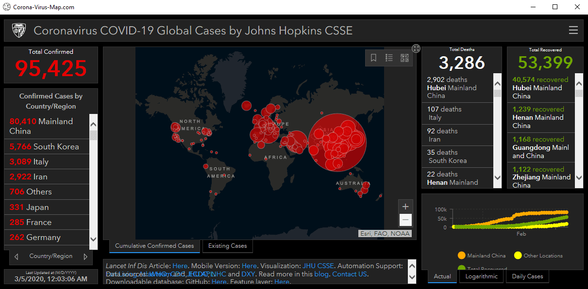Toggle Total Recovered series in chart legend
The image size is (588, 289).
tap(482, 269)
